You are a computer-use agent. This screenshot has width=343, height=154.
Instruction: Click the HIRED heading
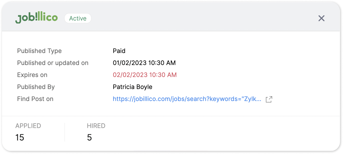tap(96, 126)
